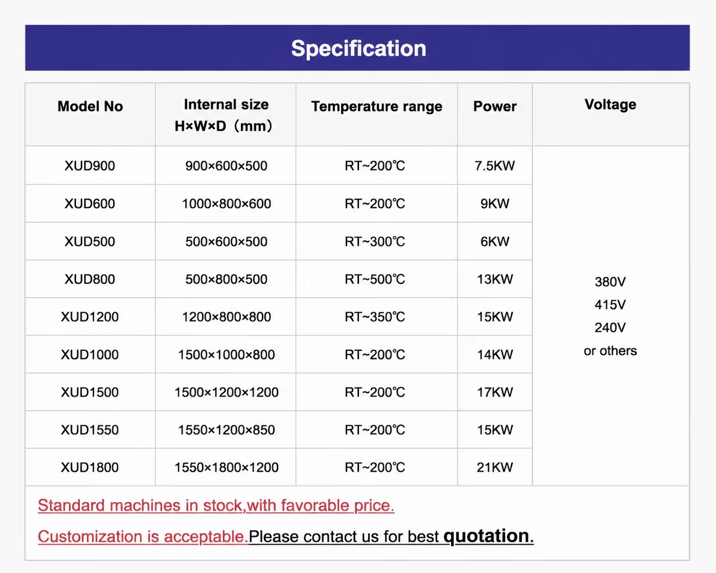
Task: Click the XUD1000 model entry
Action: [x=90, y=354]
